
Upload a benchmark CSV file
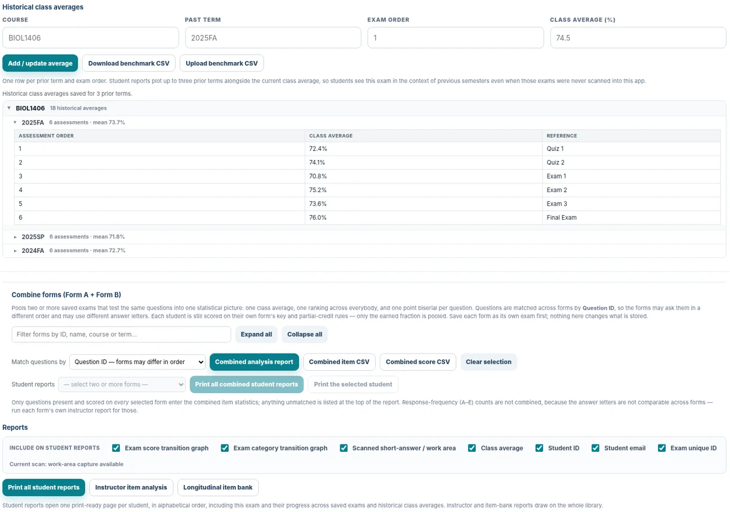(221, 63)
